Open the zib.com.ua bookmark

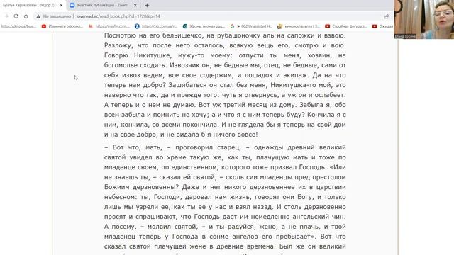pyautogui.click(x=156, y=26)
